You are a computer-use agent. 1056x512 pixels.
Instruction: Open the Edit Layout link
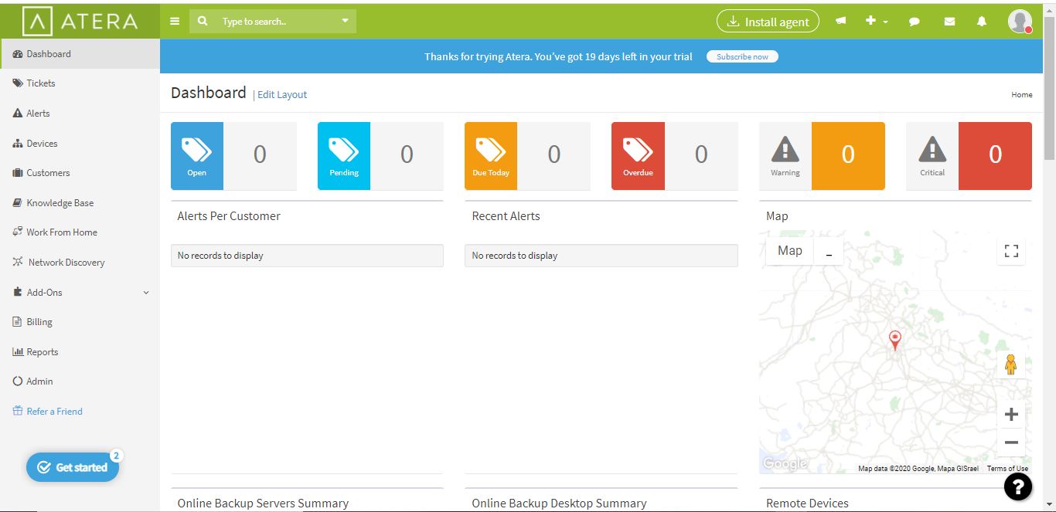282,95
